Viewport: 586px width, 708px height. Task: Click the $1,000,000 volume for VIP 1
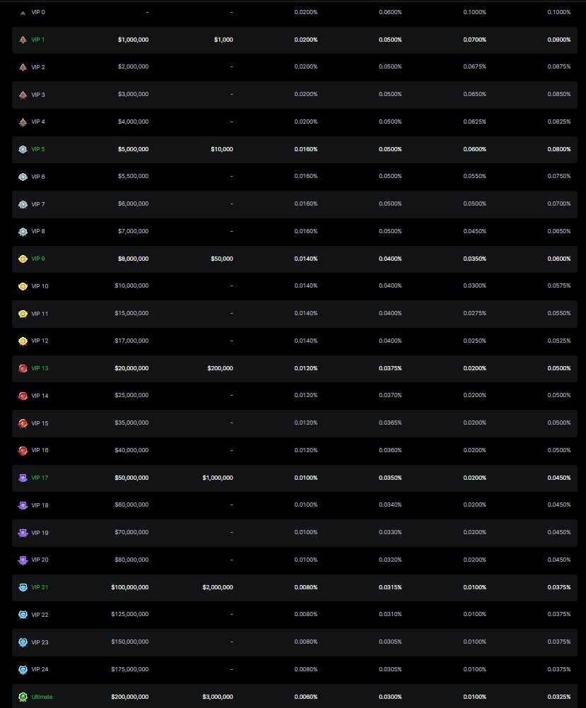[x=134, y=40]
